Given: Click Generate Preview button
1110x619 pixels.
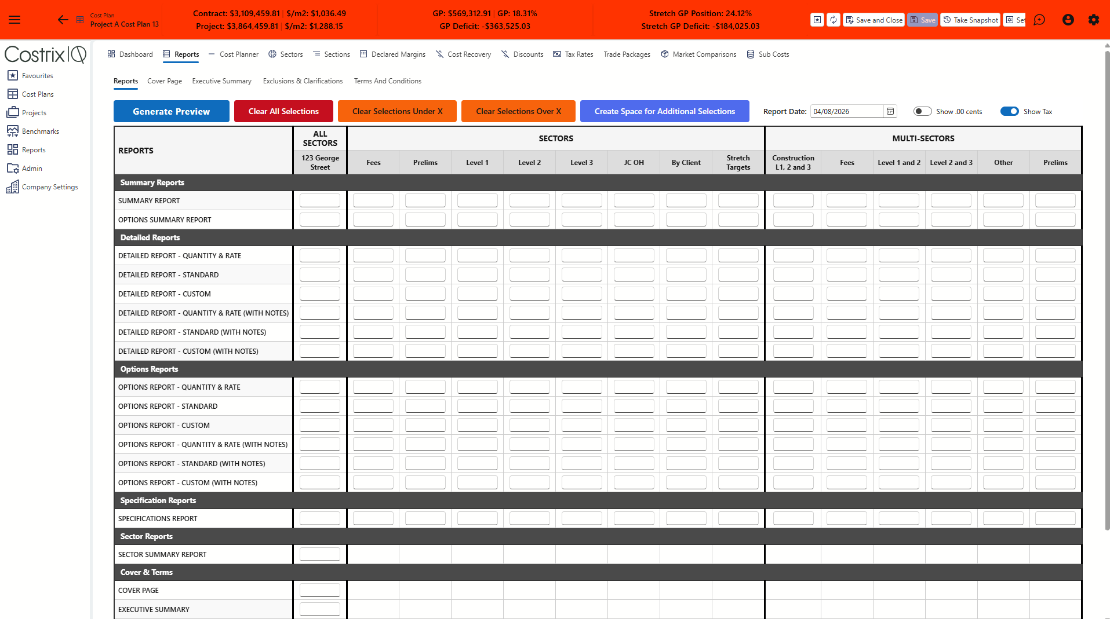Looking at the screenshot, I should (x=172, y=111).
